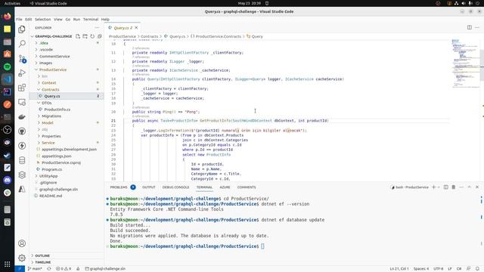Viewport: 484px width, 272px height.
Task: Open the Database view in activity bar
Action: click(x=22, y=160)
